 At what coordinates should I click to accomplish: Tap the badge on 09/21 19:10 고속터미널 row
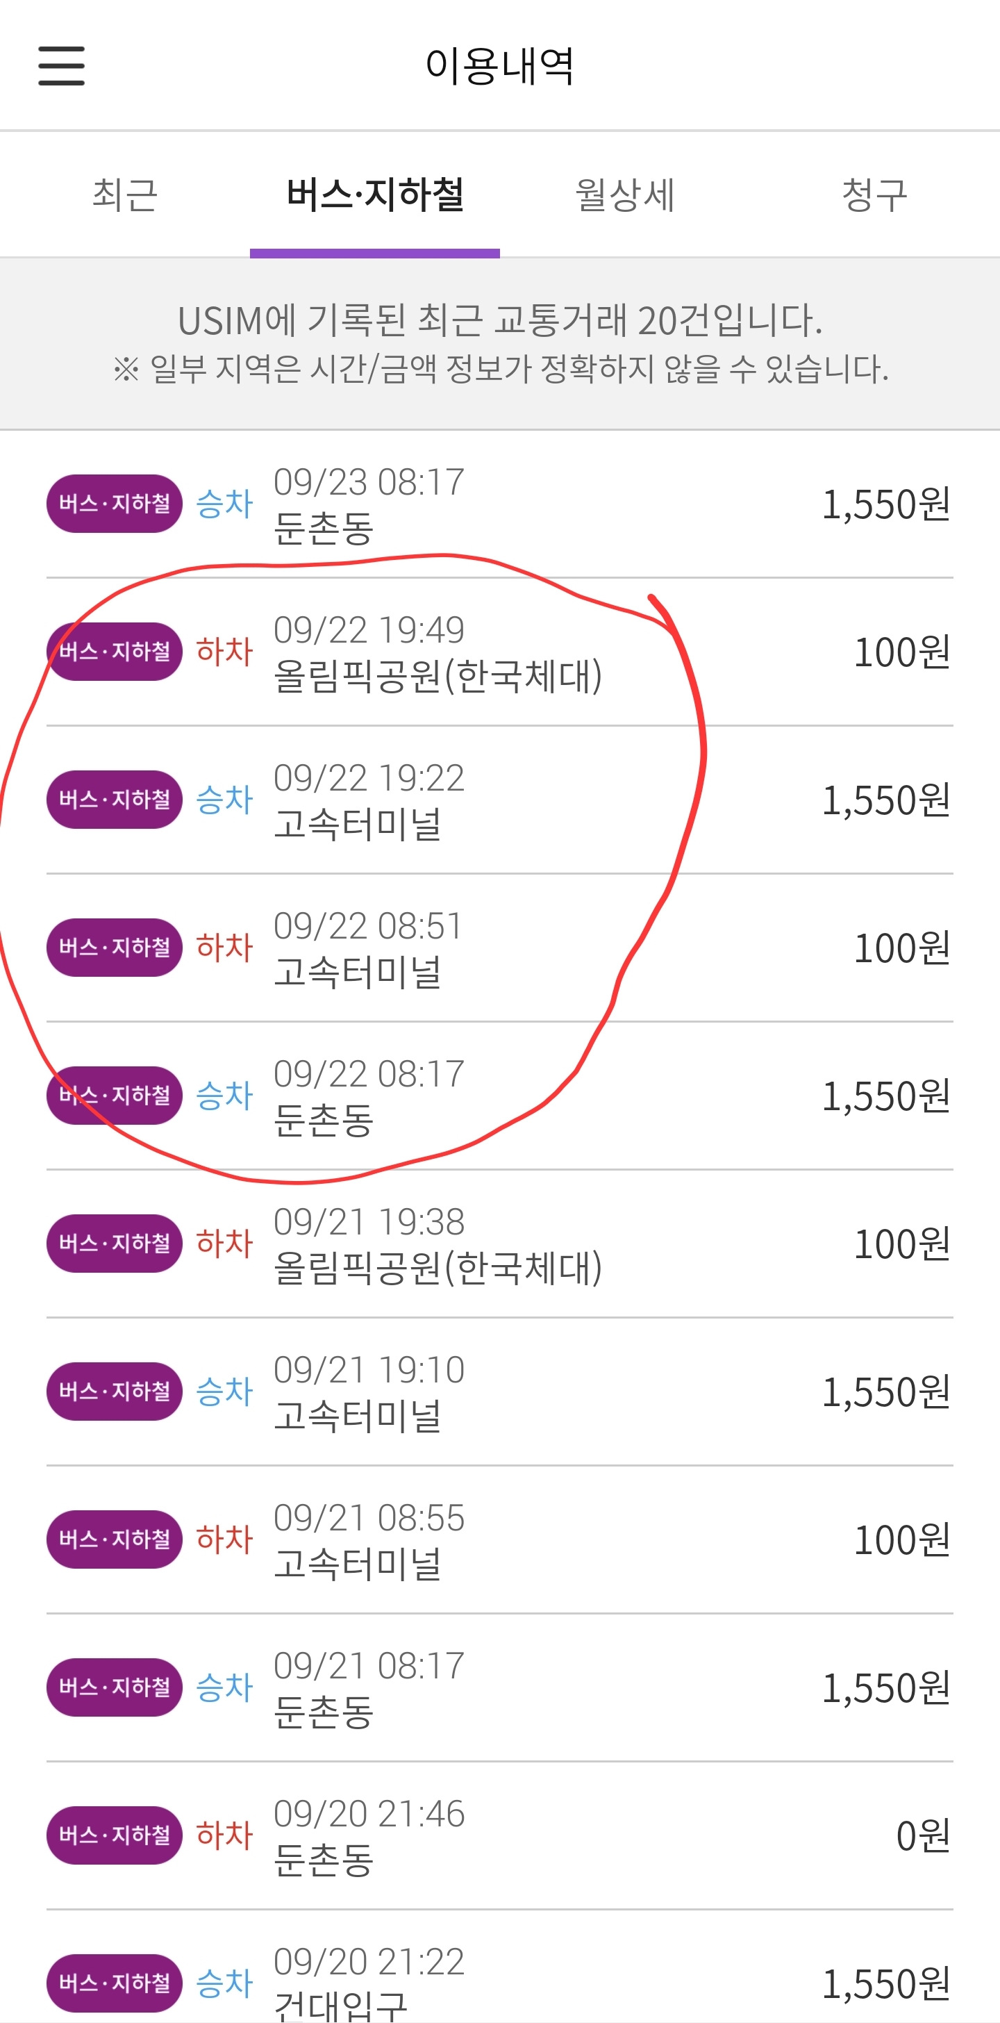click(x=115, y=1392)
